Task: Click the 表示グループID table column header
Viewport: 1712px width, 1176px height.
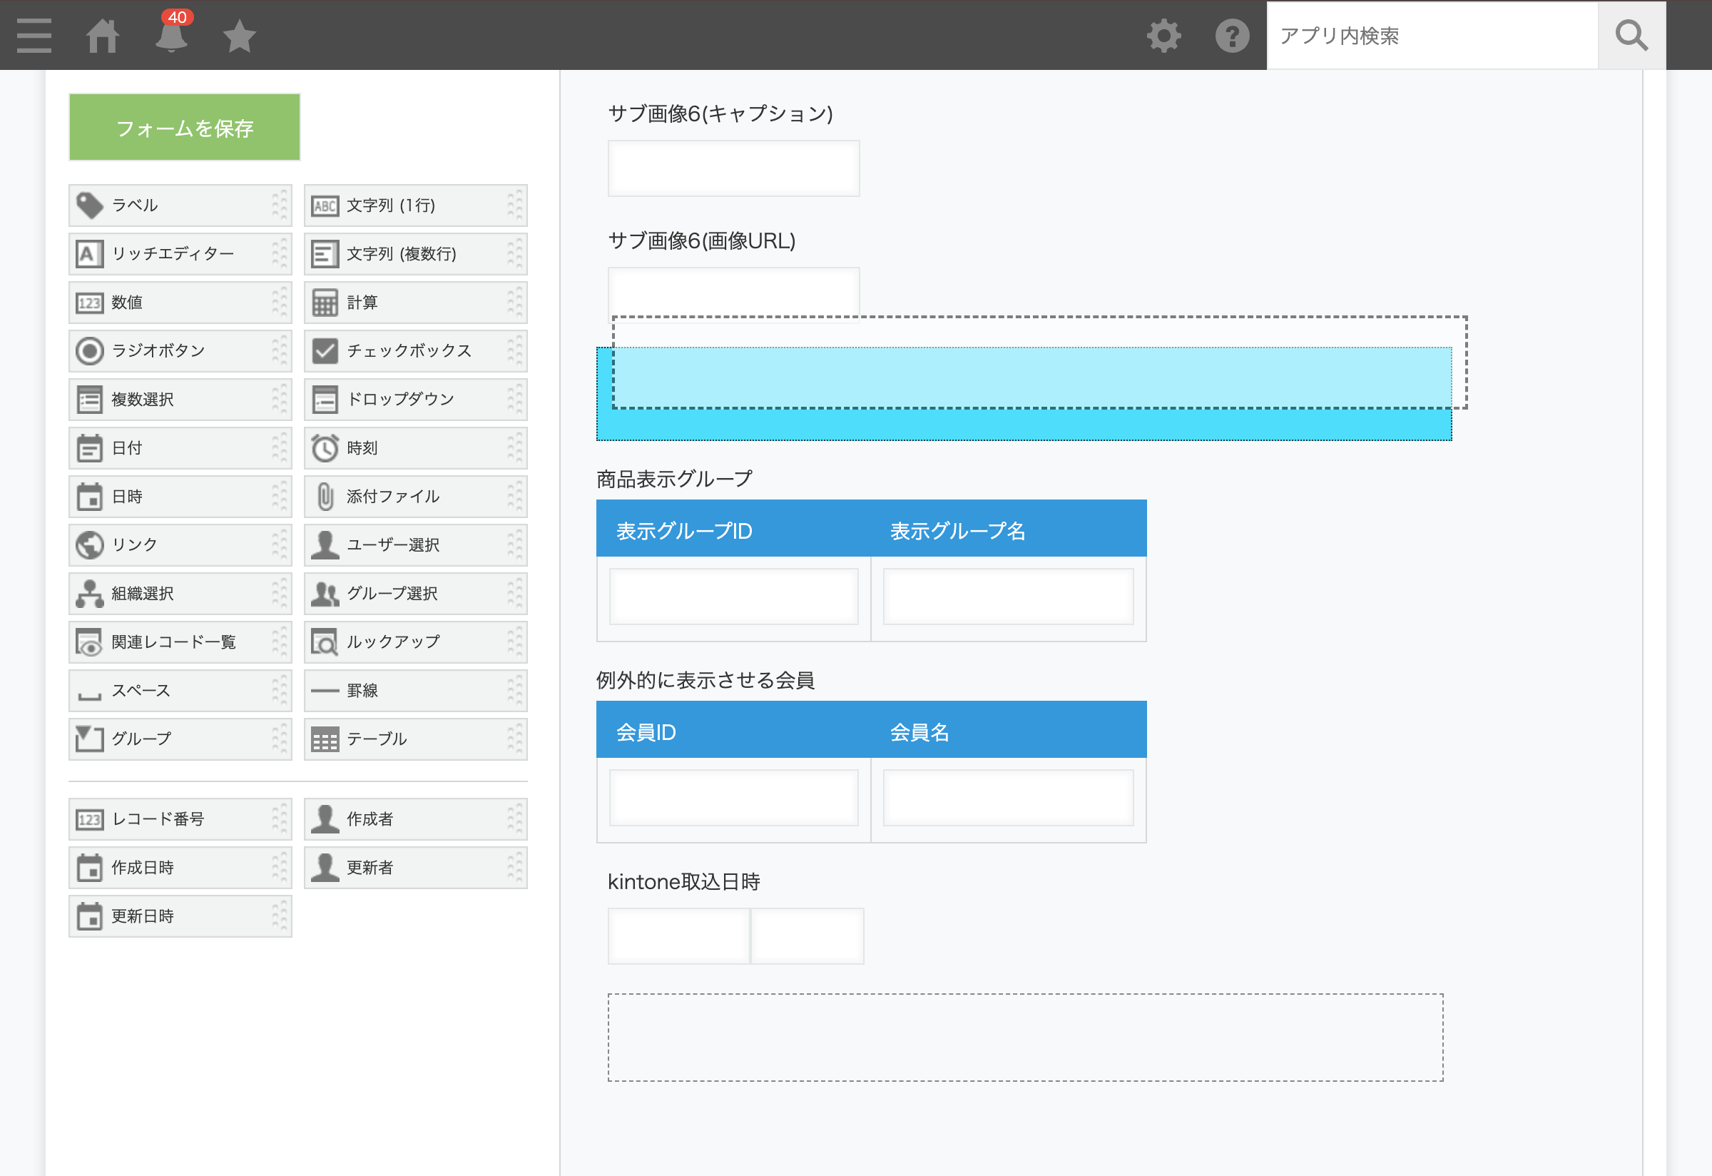Action: point(683,530)
